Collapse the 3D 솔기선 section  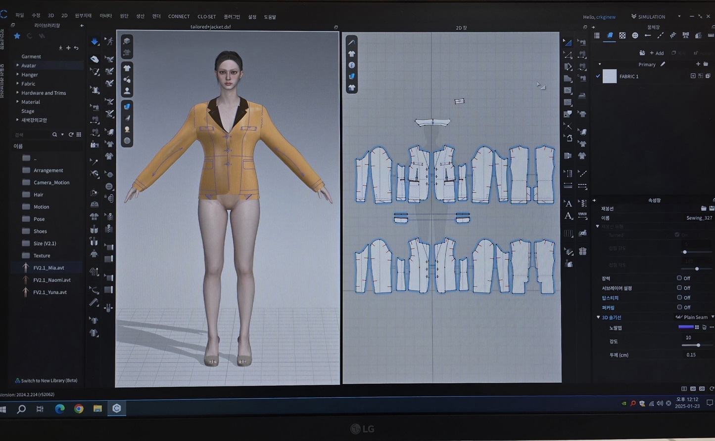[x=598, y=317]
